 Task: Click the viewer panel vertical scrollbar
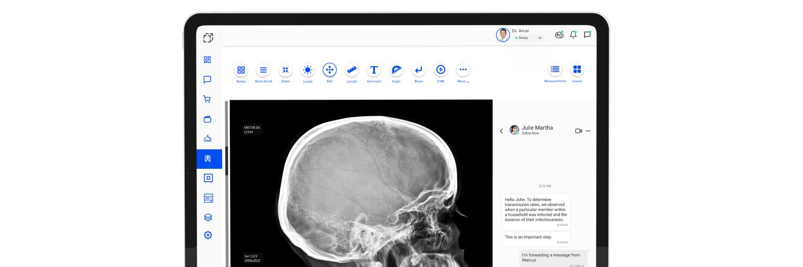pos(227,160)
